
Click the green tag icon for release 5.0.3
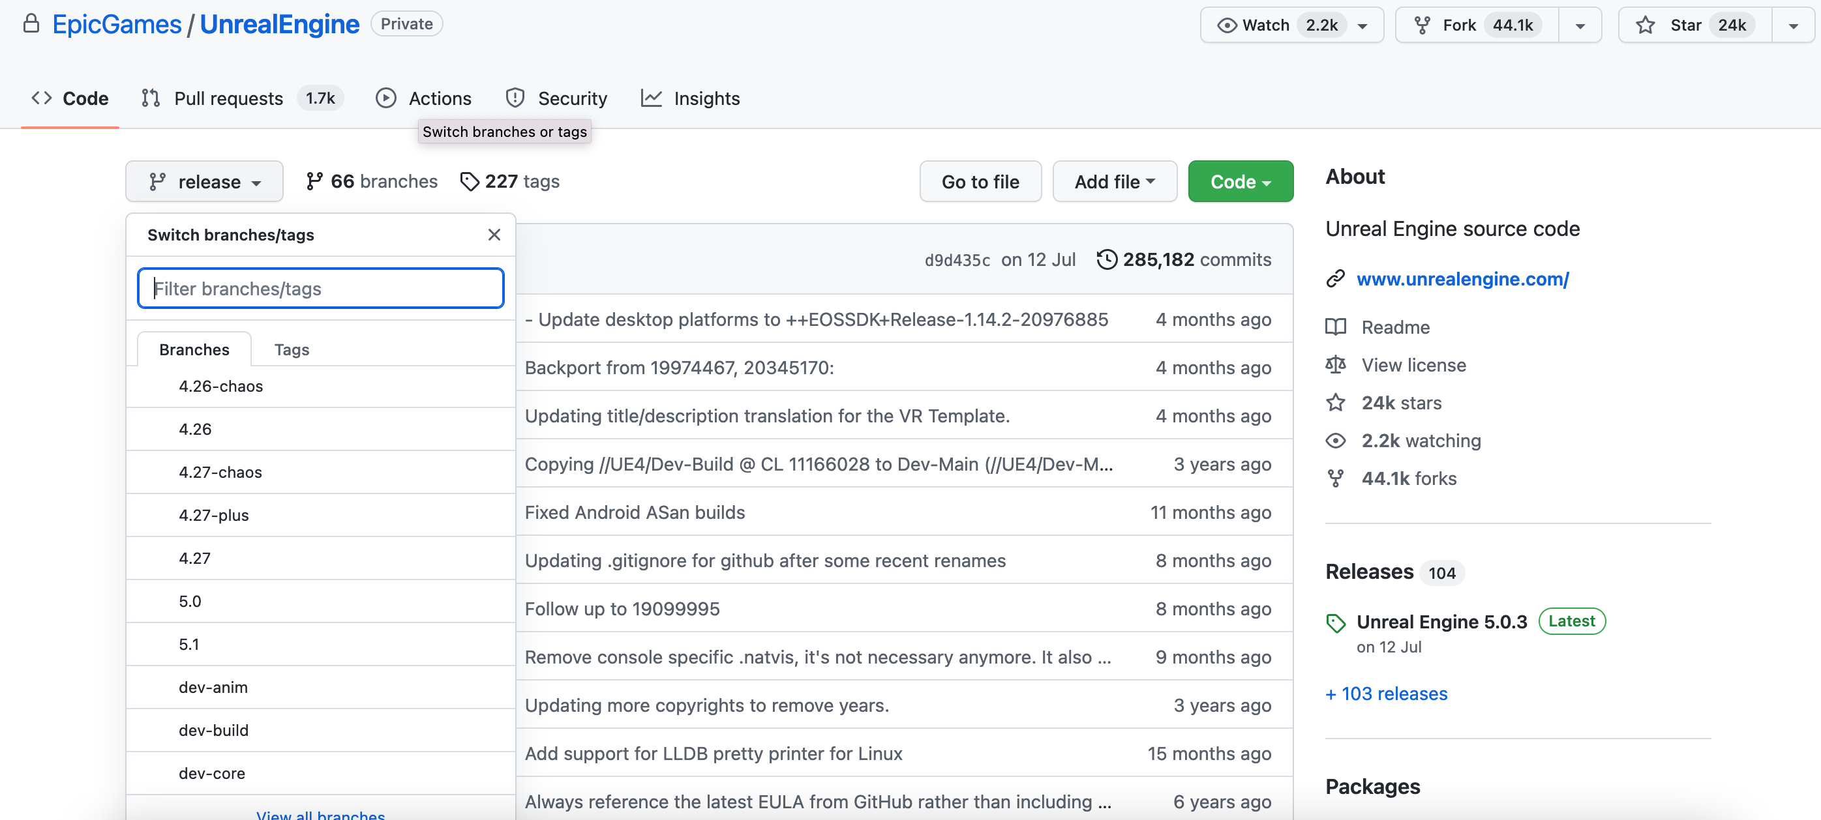[1335, 623]
